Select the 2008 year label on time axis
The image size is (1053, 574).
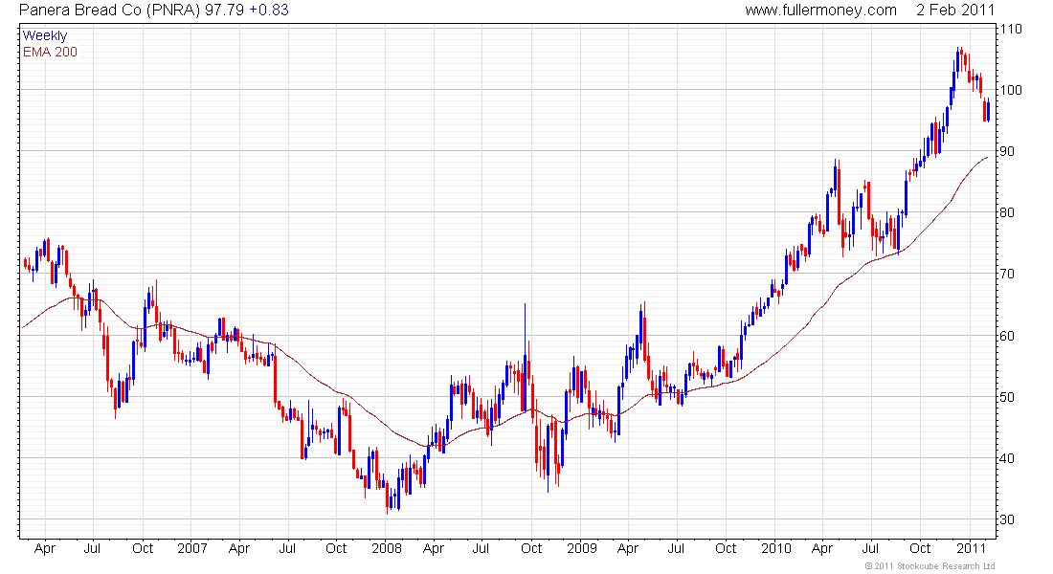(x=387, y=548)
